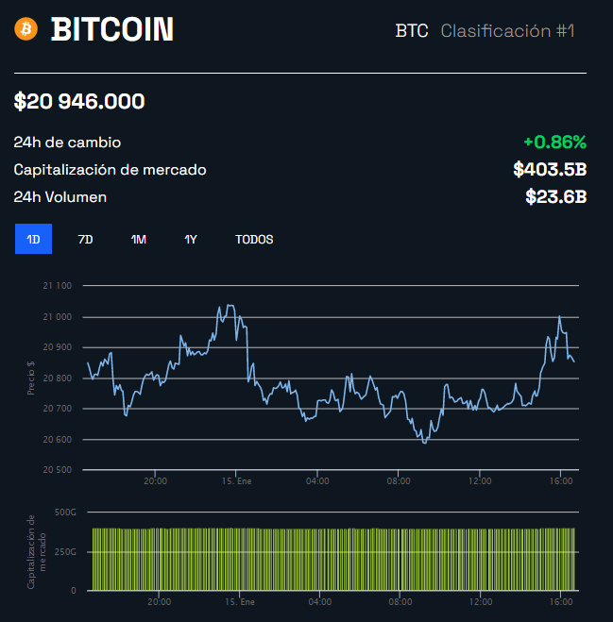Click the "24h Volumen" label
613x622 pixels.
(x=60, y=197)
